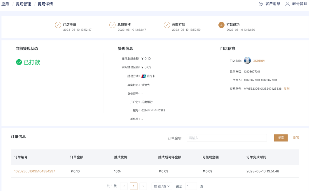Click the 重置 reset link
The image size is (309, 191).
pyautogui.click(x=296, y=138)
